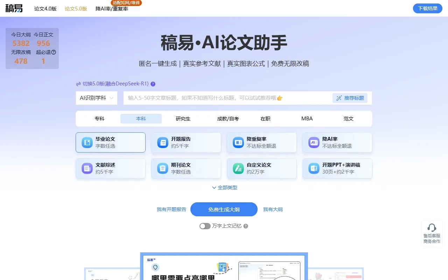Open the 论文4.0版 menu item
This screenshot has height=280, width=448.
pos(45,9)
